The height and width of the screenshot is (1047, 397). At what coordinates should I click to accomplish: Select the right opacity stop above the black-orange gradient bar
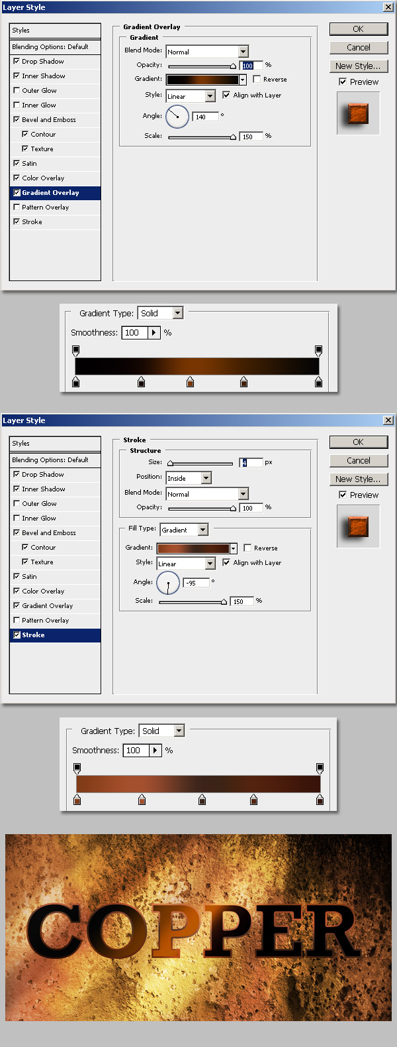(318, 350)
